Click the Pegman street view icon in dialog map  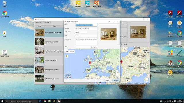pyautogui.click(x=67, y=56)
